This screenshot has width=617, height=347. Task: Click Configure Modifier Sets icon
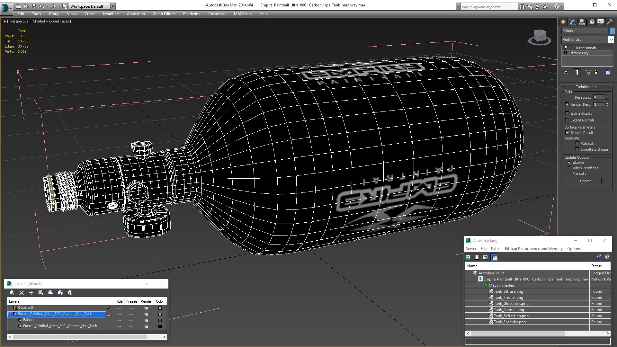[607, 72]
